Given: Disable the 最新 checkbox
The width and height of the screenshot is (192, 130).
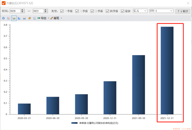Looking at the screenshot, I should pyautogui.click(x=123, y=11).
